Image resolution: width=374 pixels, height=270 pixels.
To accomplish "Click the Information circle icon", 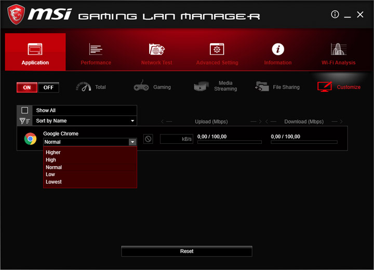I will [278, 49].
